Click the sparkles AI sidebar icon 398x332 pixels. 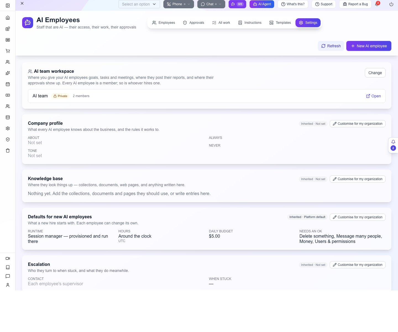(x=8, y=73)
